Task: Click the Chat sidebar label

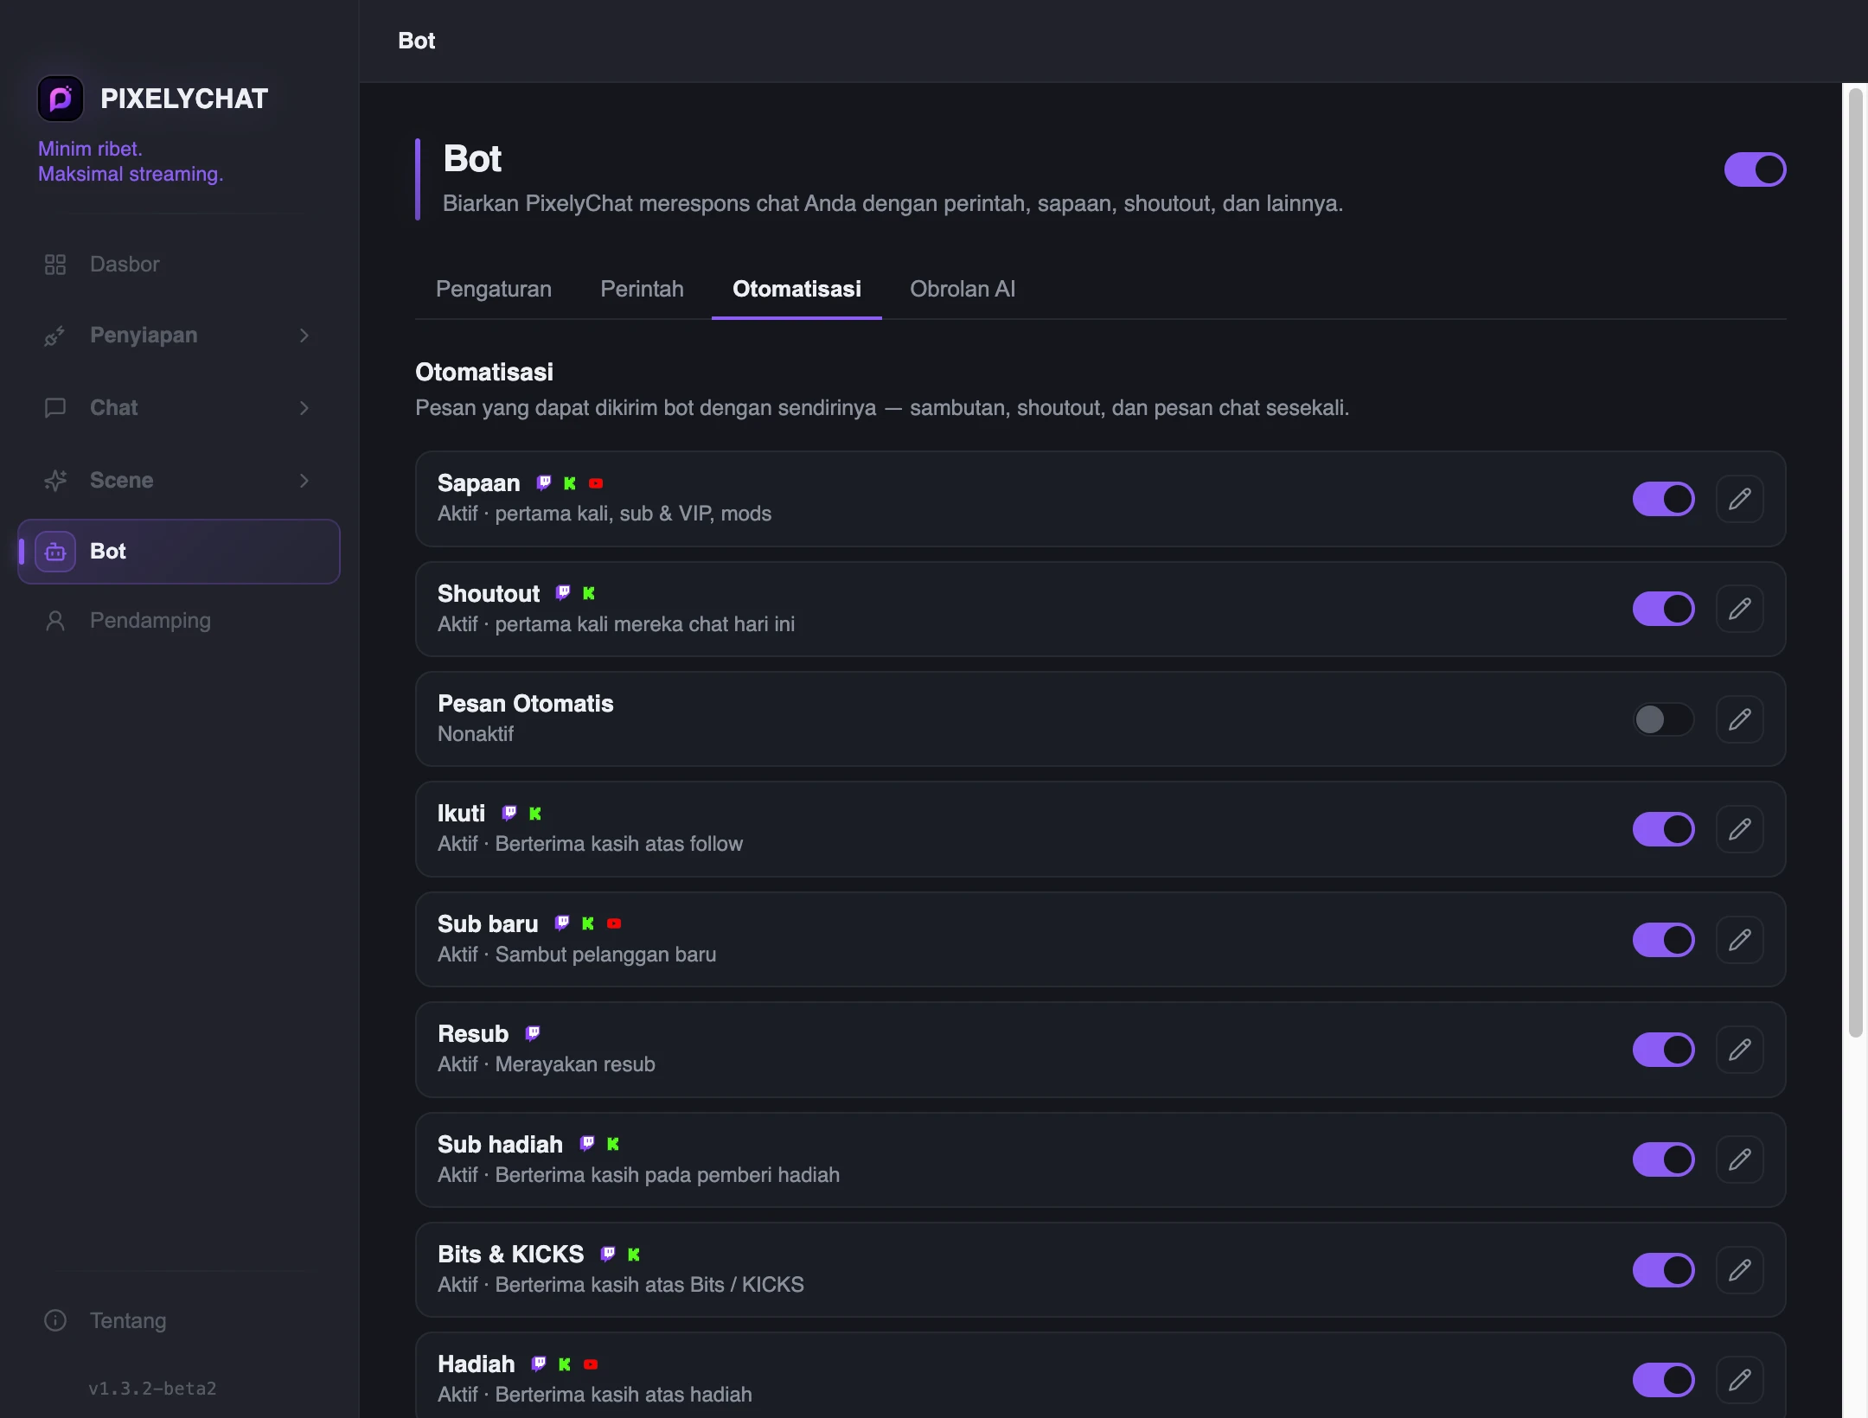Action: pos(114,408)
